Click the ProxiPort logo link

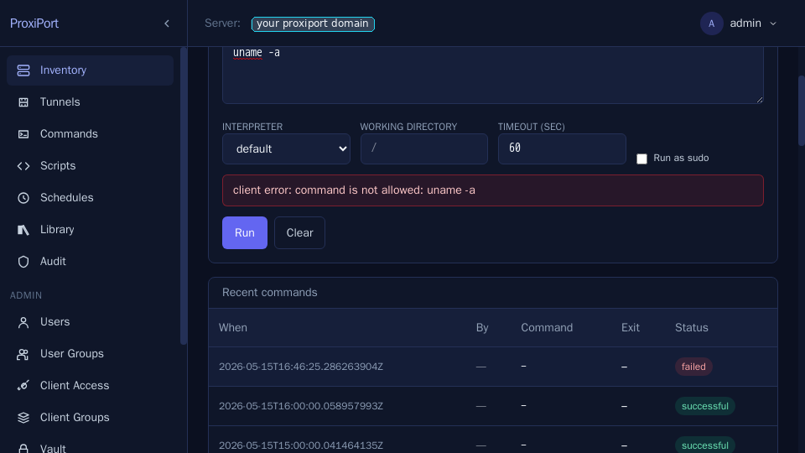[x=34, y=23]
